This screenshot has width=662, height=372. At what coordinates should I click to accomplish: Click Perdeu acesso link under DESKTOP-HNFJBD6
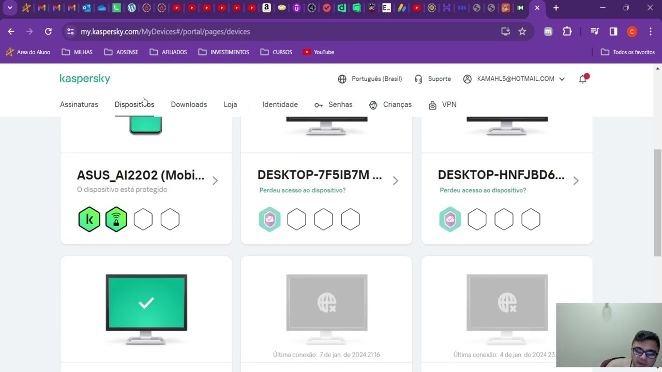click(x=483, y=190)
